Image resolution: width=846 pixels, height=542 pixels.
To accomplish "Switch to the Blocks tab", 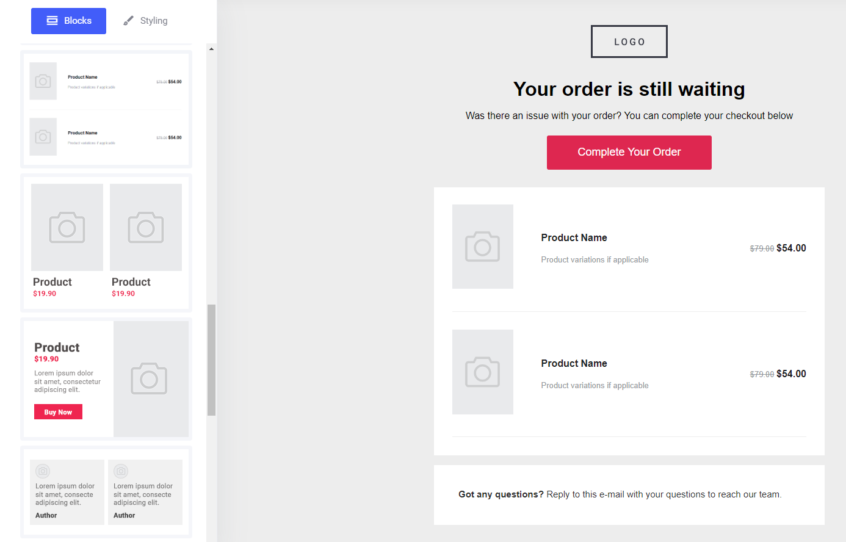I will tap(68, 21).
